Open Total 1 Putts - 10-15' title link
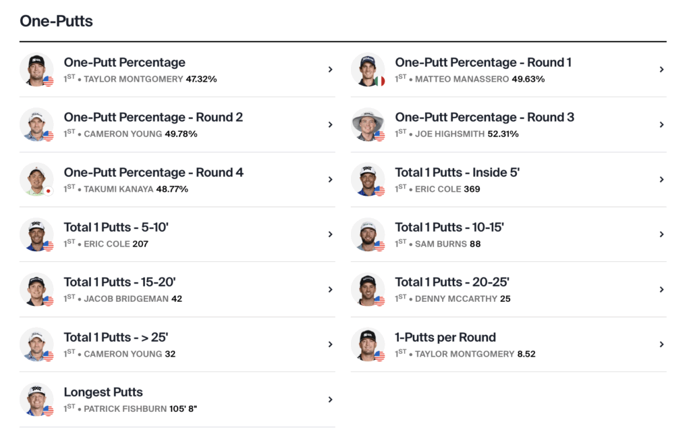This screenshot has width=691, height=441. click(x=449, y=227)
